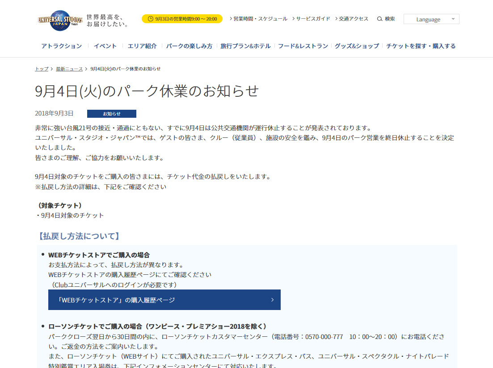Select アトラクション menu item
493x368 pixels.
[x=62, y=46]
